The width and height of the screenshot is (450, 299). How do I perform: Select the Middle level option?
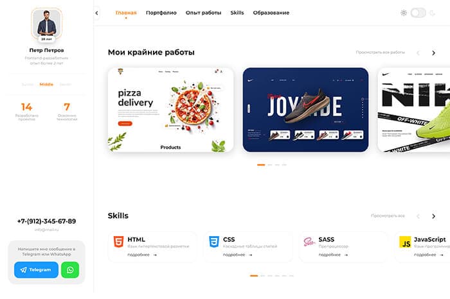(x=46, y=85)
